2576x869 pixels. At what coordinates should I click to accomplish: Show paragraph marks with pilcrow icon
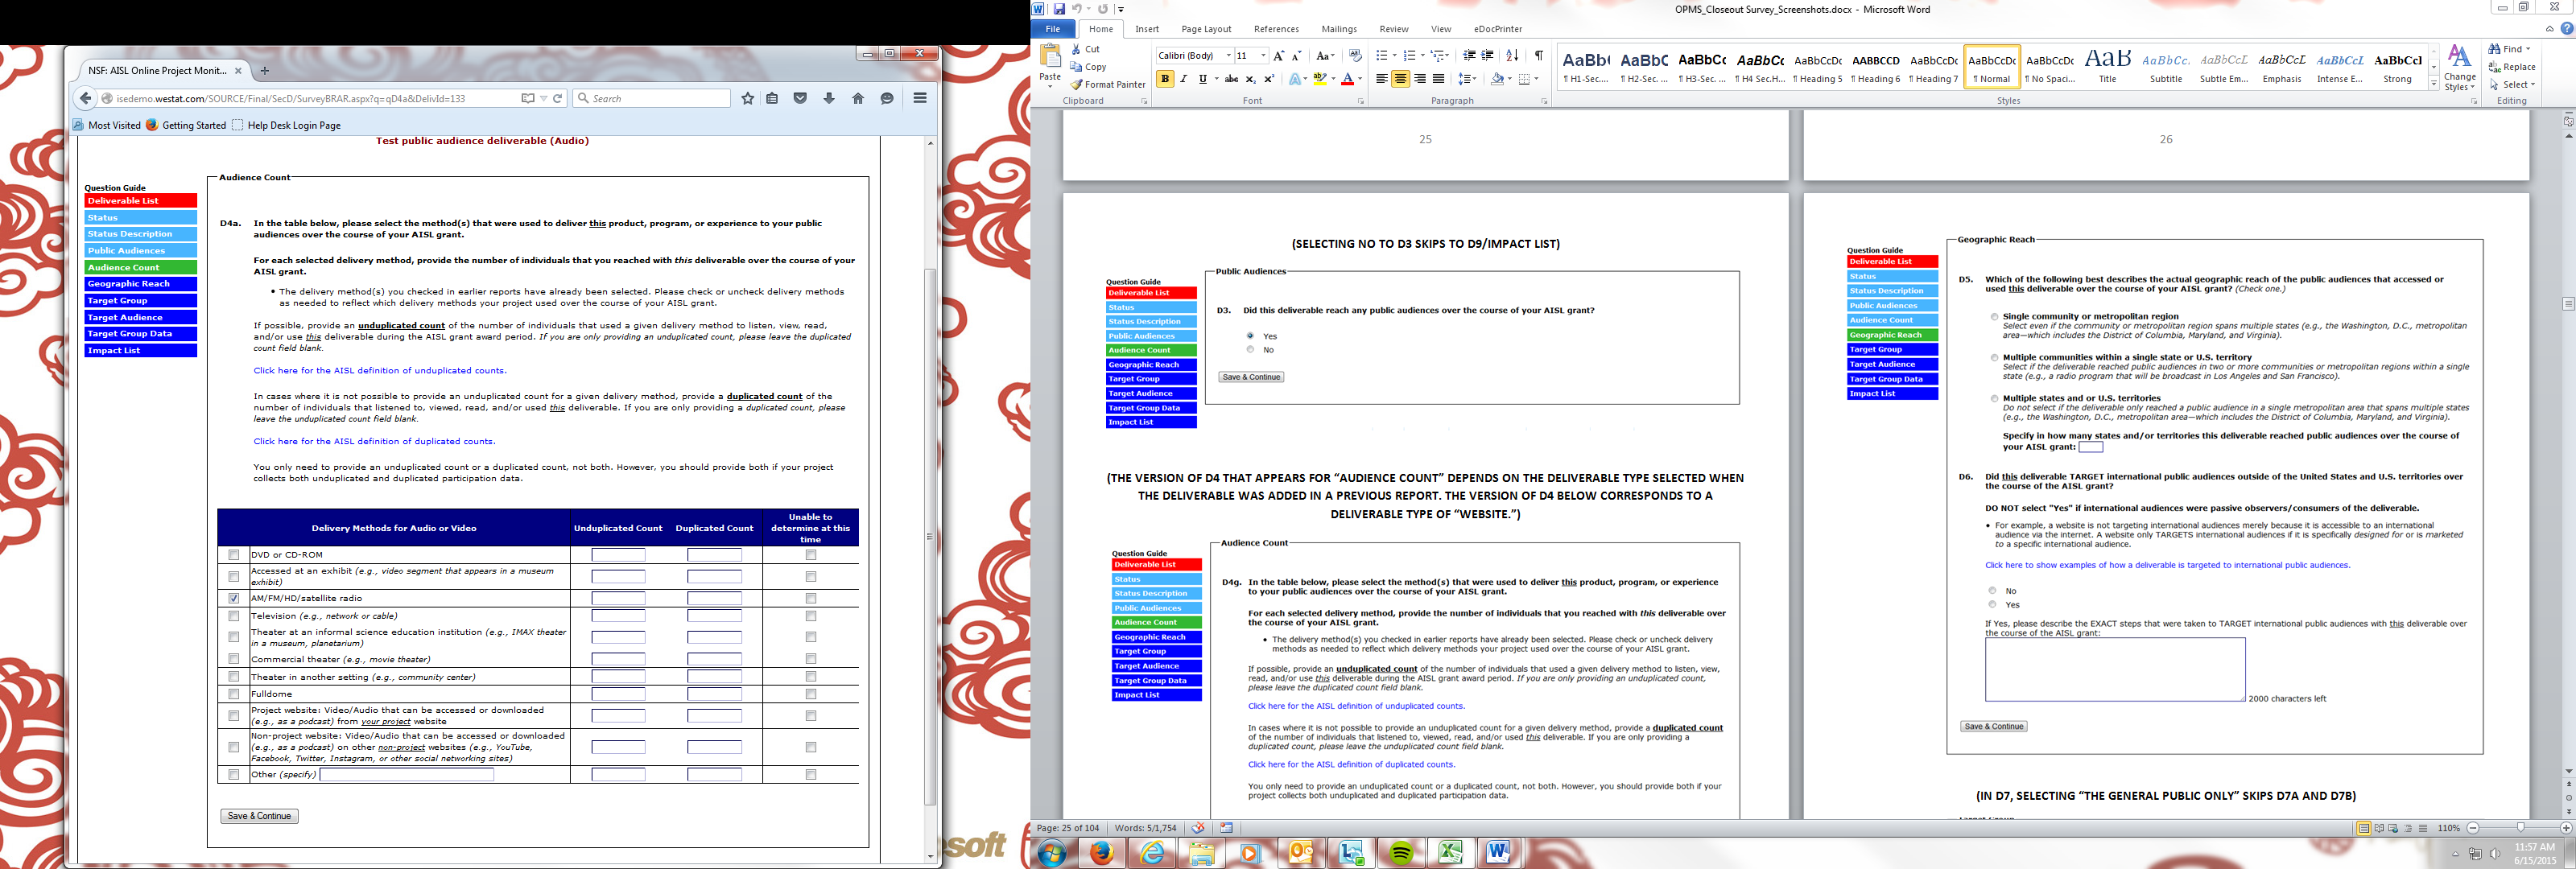(x=1539, y=56)
